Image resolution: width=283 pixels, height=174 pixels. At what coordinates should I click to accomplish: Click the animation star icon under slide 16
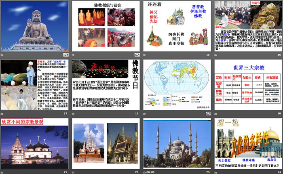217,55
